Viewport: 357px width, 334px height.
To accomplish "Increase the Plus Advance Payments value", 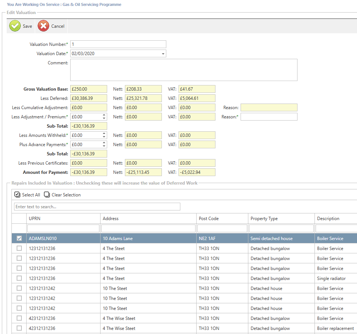I will pos(104,143).
